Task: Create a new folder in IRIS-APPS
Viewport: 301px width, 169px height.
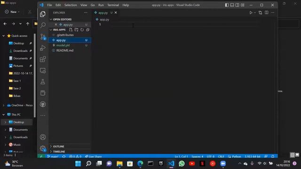Action: click(x=76, y=30)
